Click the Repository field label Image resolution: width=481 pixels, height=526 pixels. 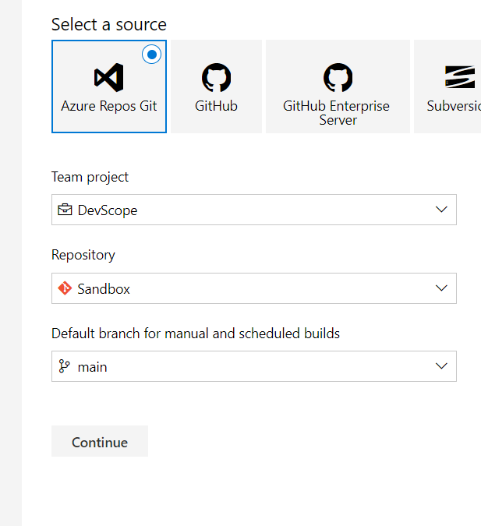click(83, 255)
